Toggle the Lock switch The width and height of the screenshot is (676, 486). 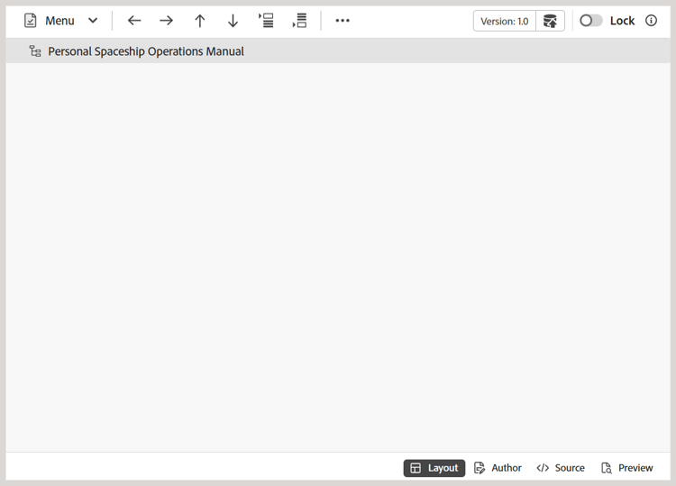click(590, 21)
